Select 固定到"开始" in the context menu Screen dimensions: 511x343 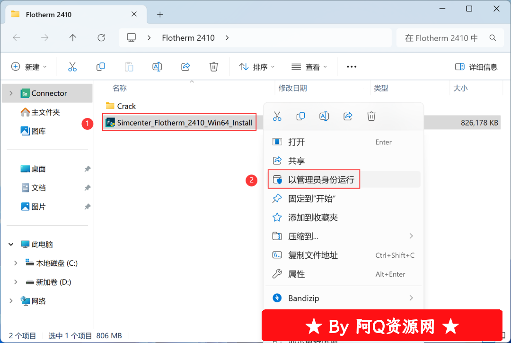344,199
